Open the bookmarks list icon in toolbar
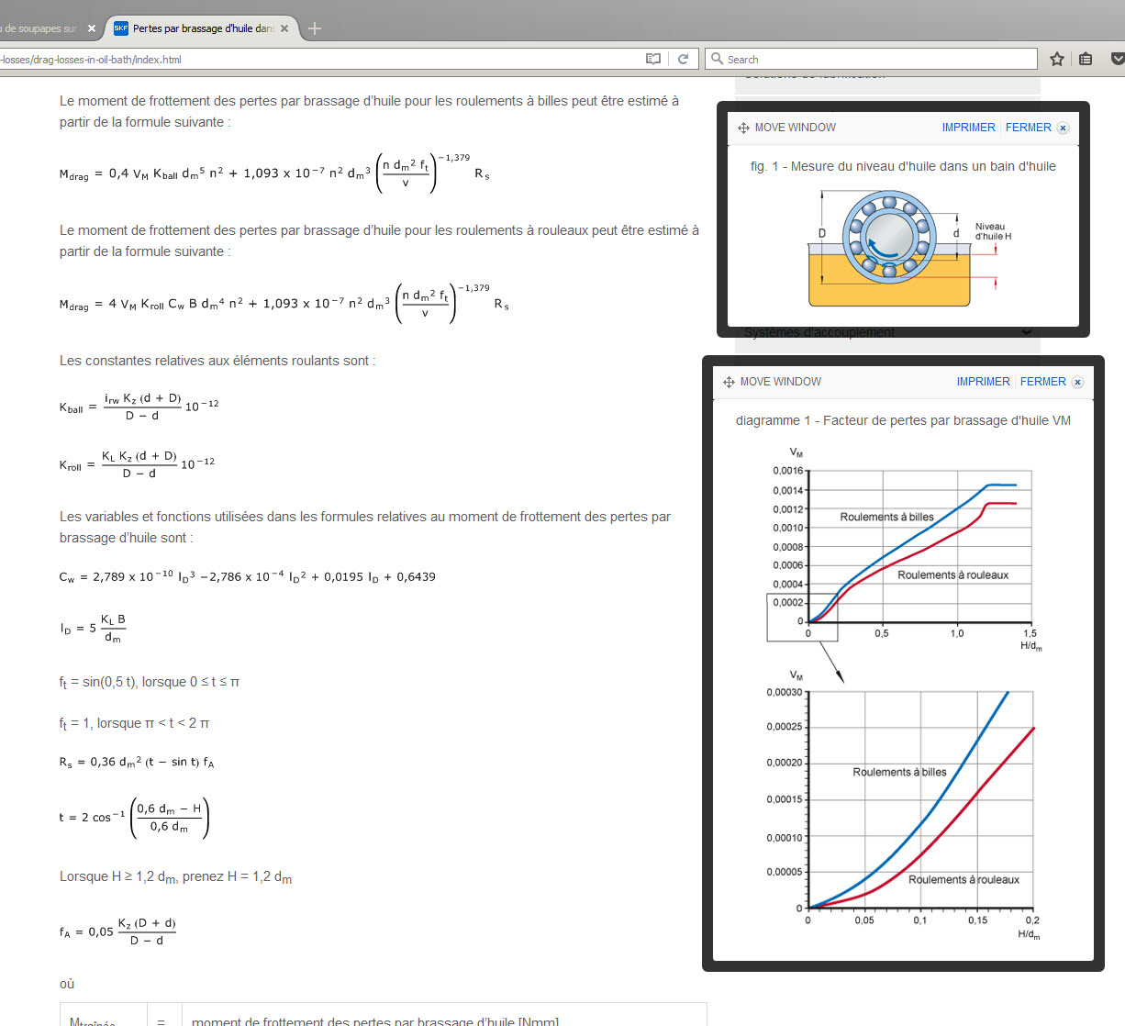Screen dimensions: 1125x1026 (x=1086, y=59)
